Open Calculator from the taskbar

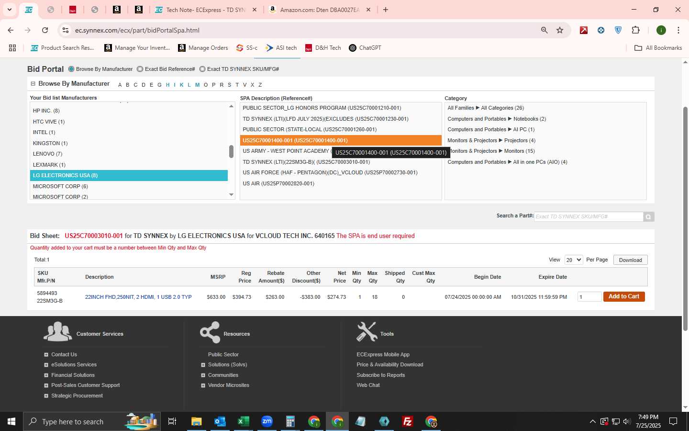(x=290, y=421)
